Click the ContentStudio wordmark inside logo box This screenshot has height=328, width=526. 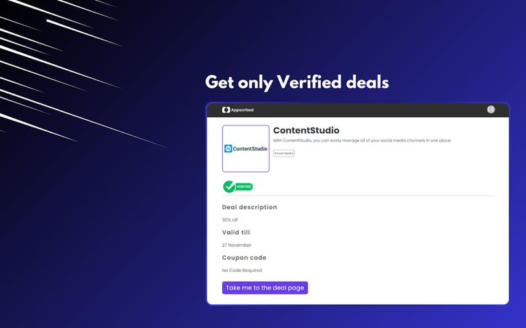coord(251,149)
